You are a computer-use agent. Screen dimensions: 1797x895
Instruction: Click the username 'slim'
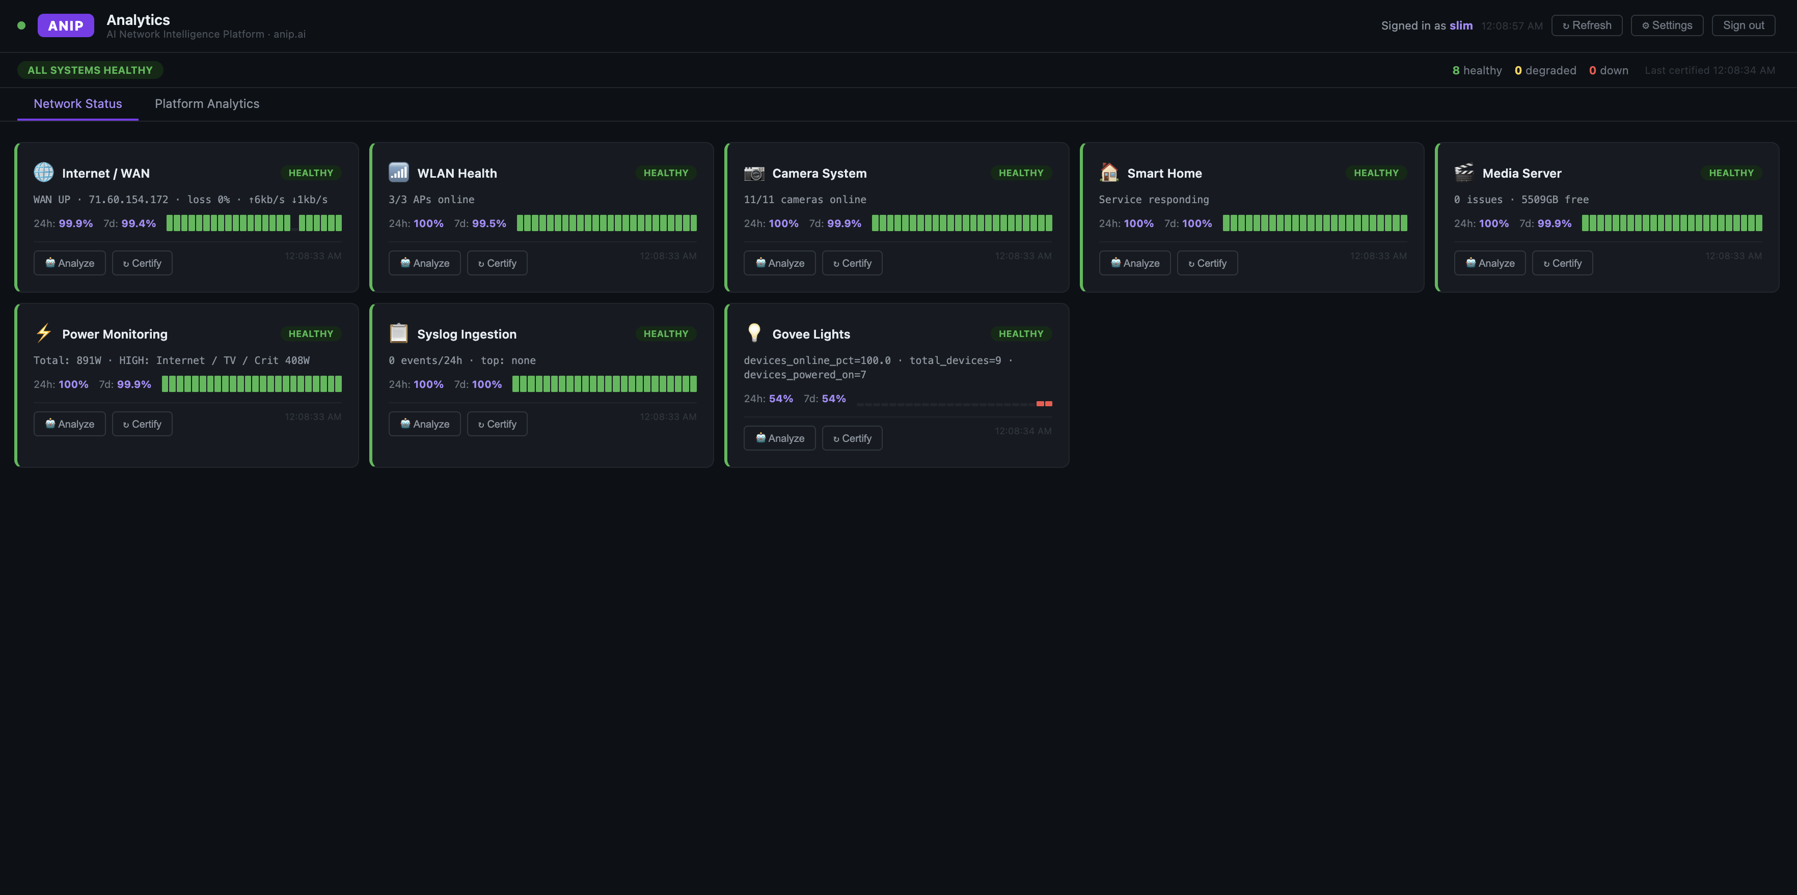pos(1461,26)
